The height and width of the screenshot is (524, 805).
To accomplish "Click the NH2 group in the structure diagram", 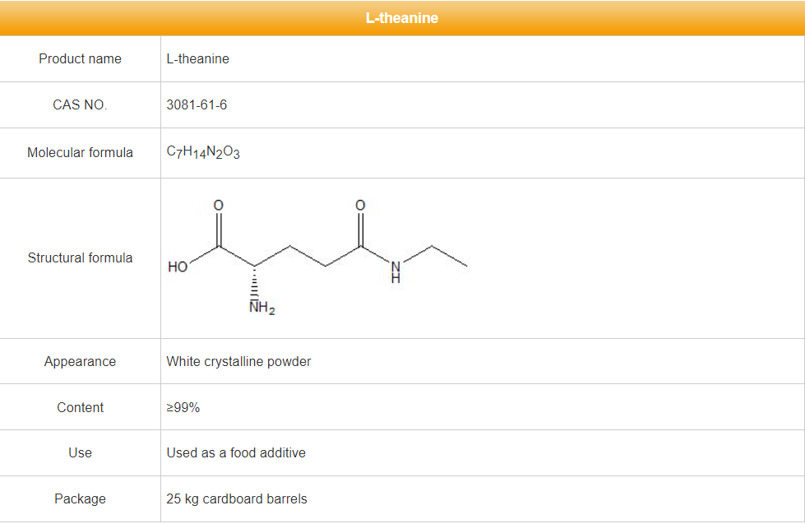I will [261, 309].
